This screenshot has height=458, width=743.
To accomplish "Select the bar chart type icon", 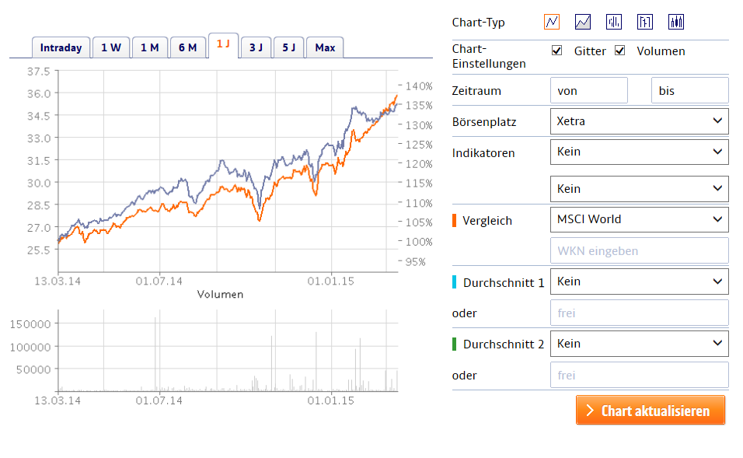I will tap(614, 22).
